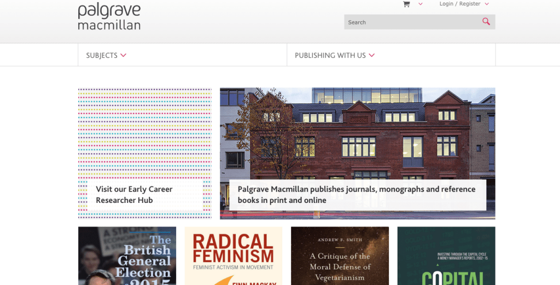
Task: Visit the Early Career Researcher Hub link
Action: point(134,195)
